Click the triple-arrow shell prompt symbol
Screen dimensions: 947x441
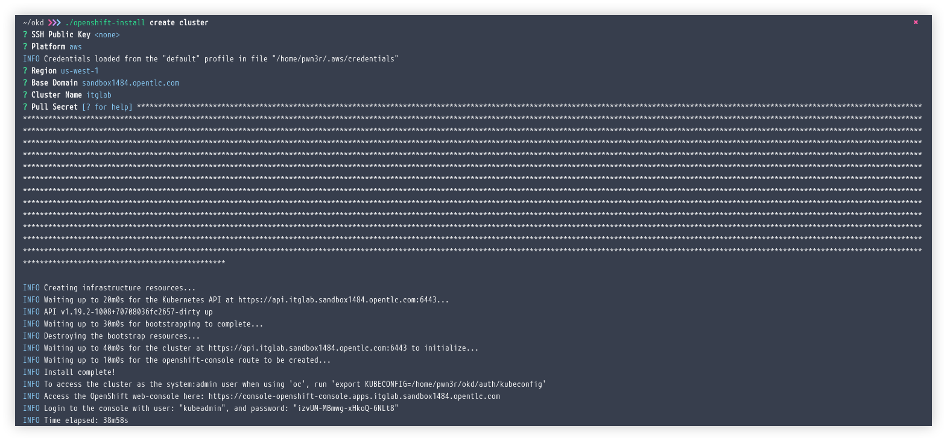coord(54,23)
